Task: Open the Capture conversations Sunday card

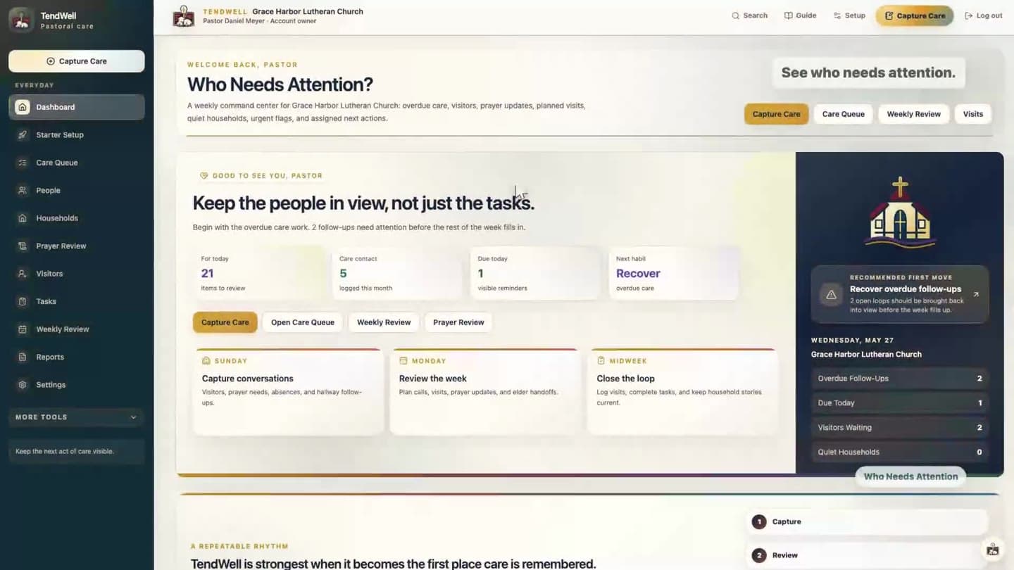Action: tap(288, 391)
